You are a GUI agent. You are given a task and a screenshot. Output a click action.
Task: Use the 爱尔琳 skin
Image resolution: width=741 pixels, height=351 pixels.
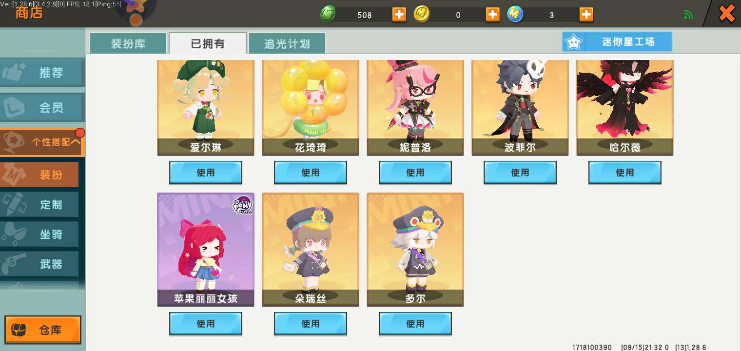click(206, 173)
